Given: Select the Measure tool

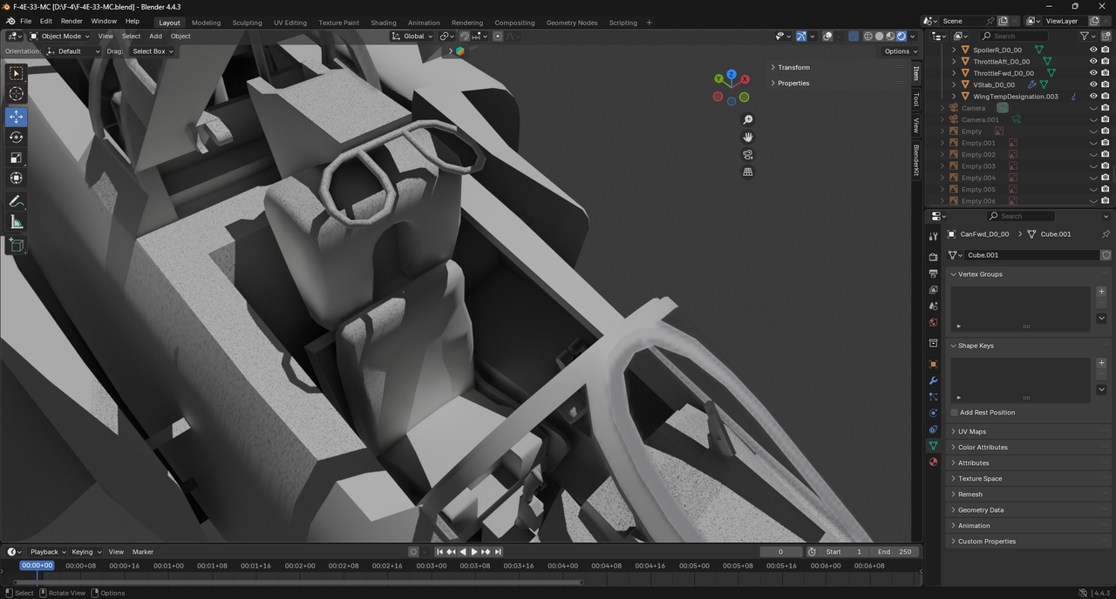Looking at the screenshot, I should [17, 222].
